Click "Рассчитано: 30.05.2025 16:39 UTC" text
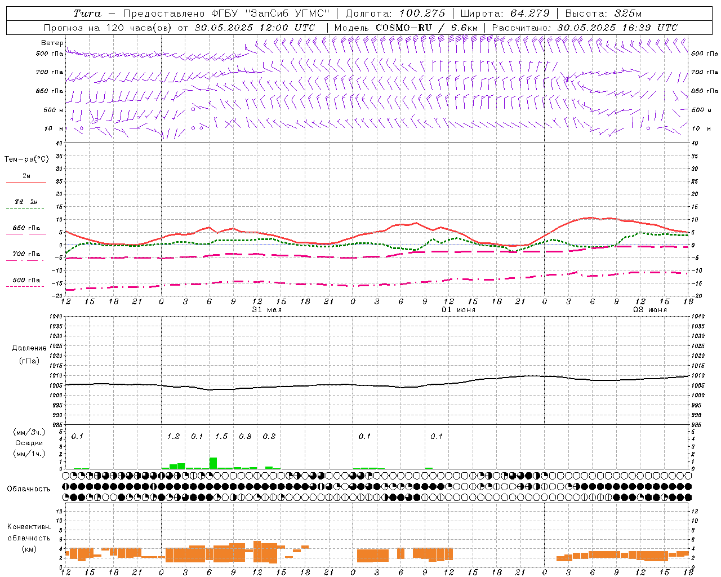This screenshot has height=577, width=721. coord(585,28)
